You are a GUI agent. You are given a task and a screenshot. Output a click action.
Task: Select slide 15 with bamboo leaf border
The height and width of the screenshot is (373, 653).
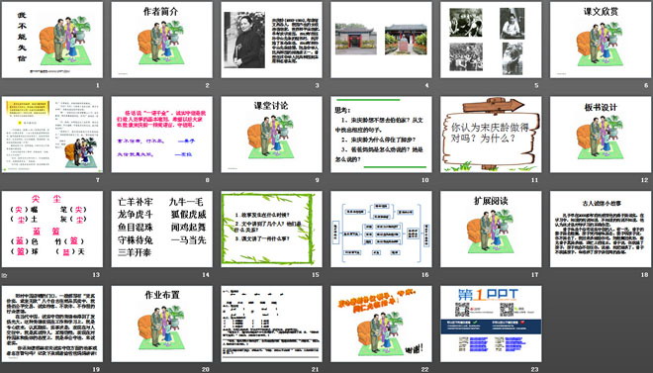[271, 229]
